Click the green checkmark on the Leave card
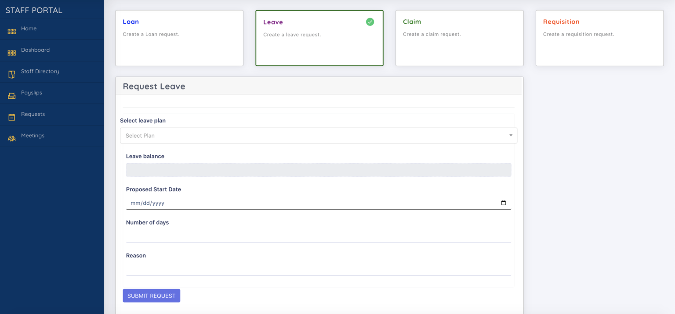 tap(370, 21)
